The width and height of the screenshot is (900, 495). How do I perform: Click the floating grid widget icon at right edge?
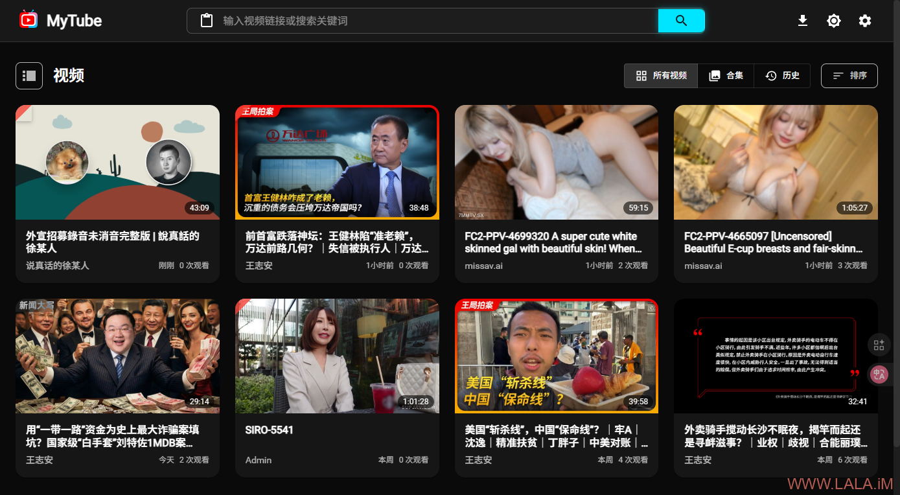(879, 345)
